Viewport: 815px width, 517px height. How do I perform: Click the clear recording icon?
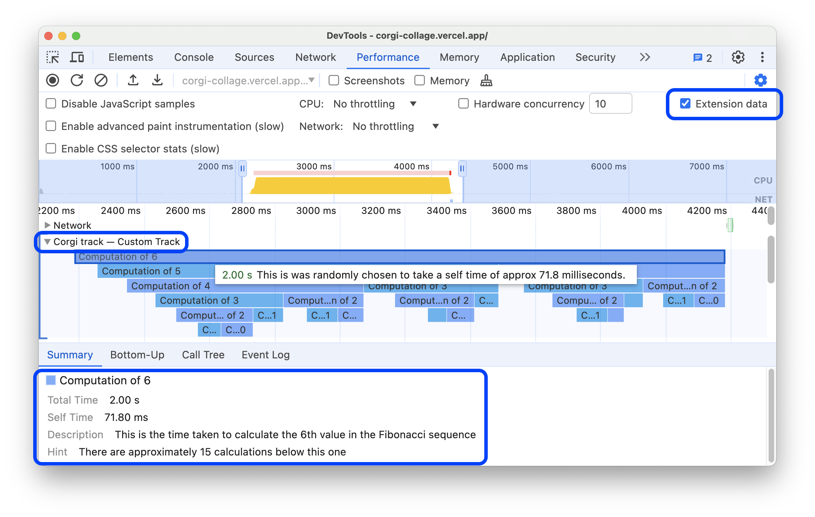click(x=100, y=79)
